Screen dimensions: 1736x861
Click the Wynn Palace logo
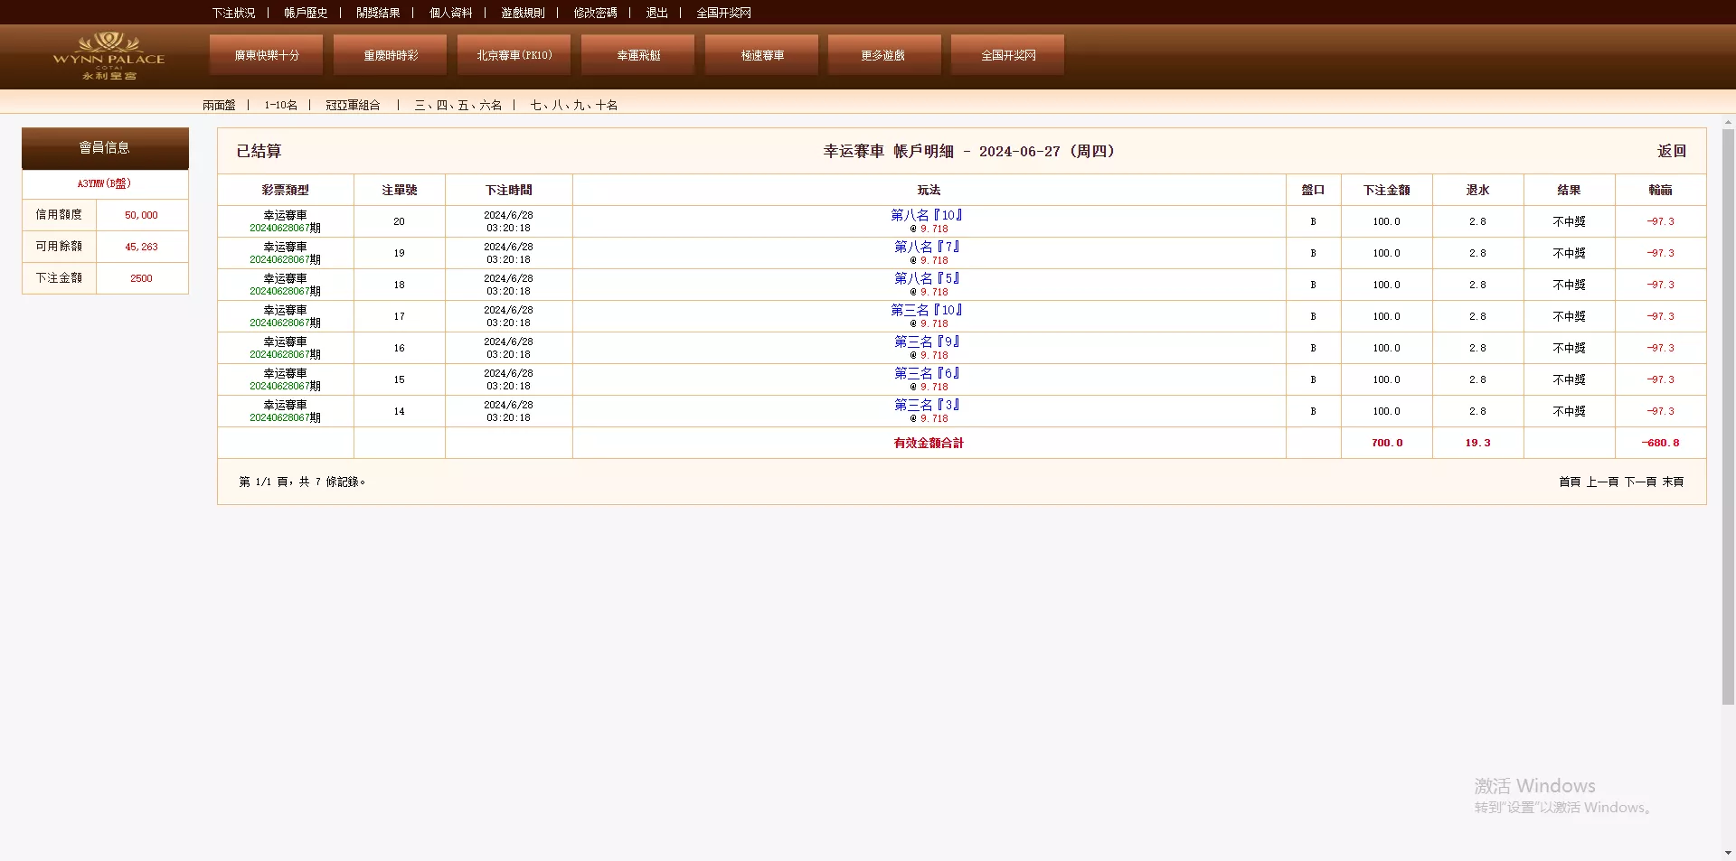[x=108, y=56]
